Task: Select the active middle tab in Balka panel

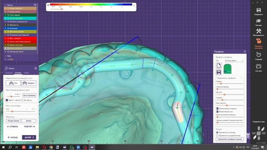Action: pos(18,73)
